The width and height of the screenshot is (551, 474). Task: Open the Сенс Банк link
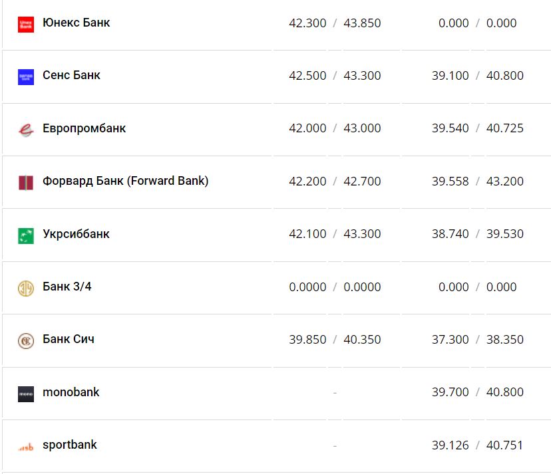coord(71,75)
